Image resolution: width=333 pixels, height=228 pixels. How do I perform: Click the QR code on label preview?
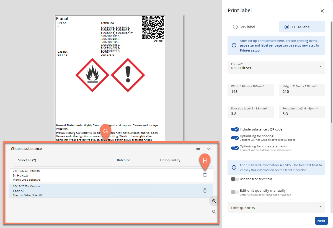(153, 27)
